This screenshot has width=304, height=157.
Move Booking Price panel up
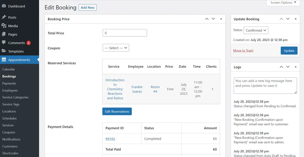207,19
